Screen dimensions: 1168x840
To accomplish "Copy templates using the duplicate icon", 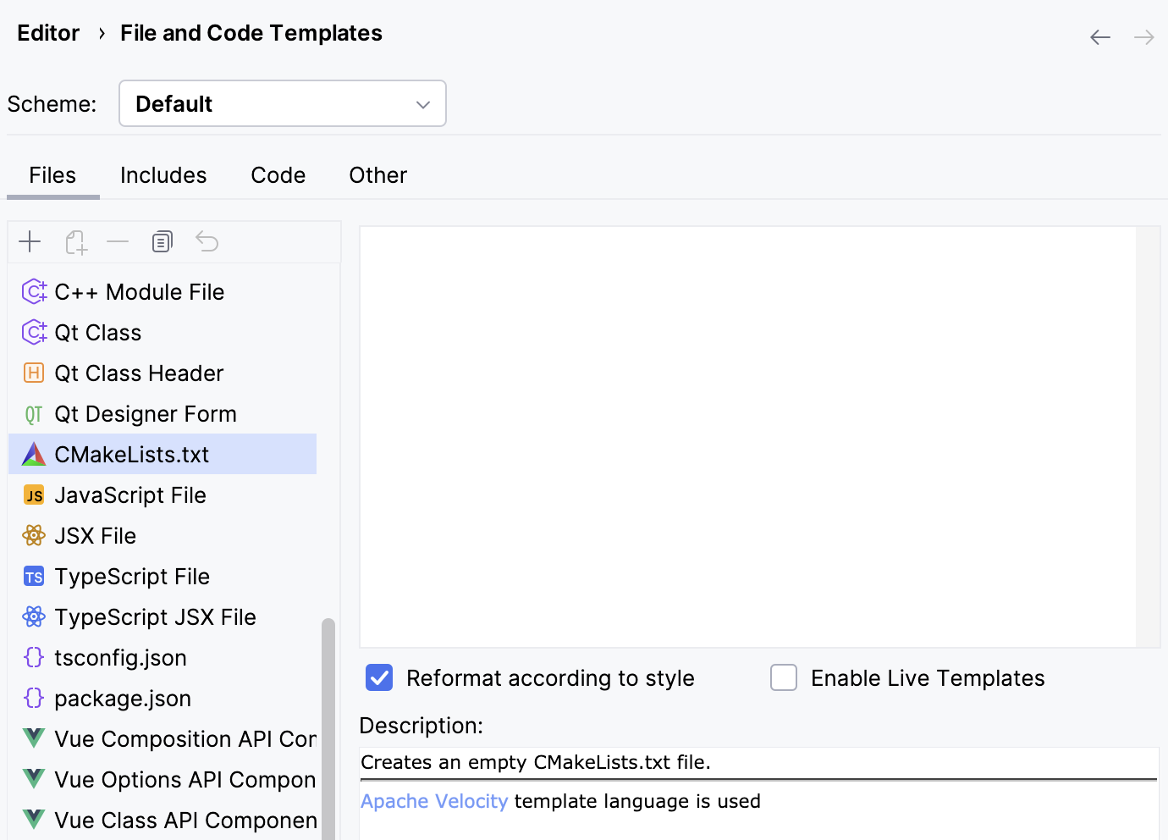I will click(162, 241).
